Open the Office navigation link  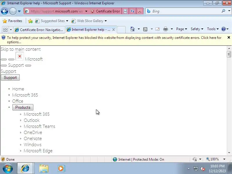18,101
